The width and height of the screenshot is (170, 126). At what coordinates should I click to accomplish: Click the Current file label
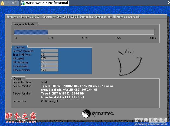tap(19, 101)
